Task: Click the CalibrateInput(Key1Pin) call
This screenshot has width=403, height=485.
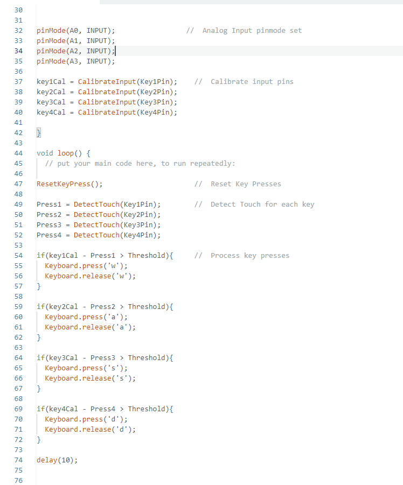Action: coord(127,82)
